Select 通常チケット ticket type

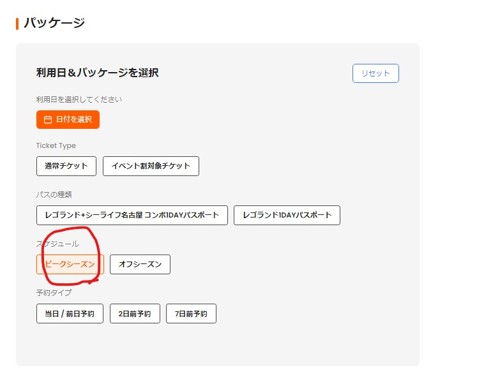pos(66,166)
